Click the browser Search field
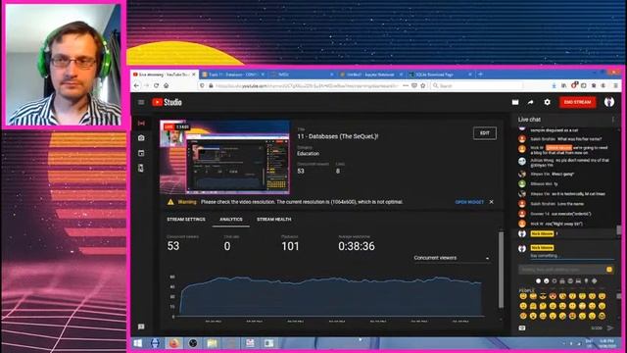Screen dimensions: 627x353 click(477, 85)
